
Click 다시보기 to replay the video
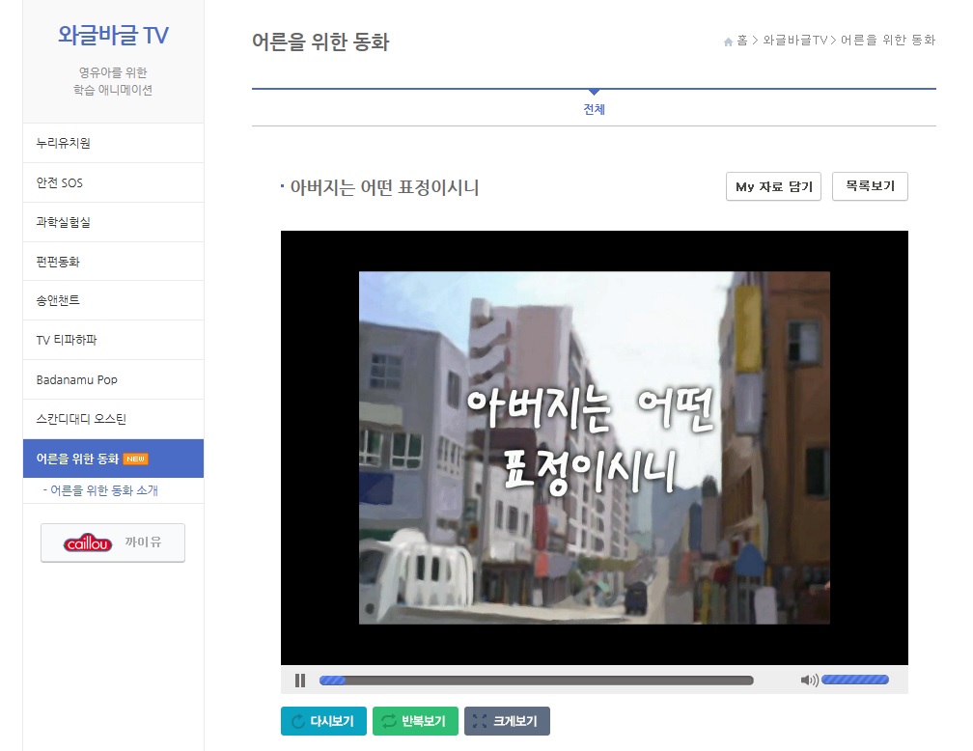(323, 721)
